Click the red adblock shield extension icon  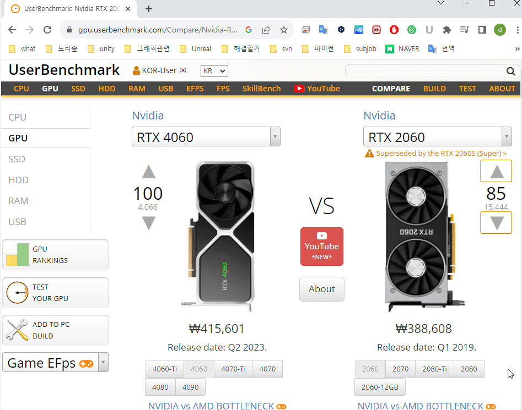(x=394, y=30)
